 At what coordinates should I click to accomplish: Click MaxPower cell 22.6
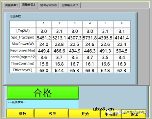[x=105, y=44]
